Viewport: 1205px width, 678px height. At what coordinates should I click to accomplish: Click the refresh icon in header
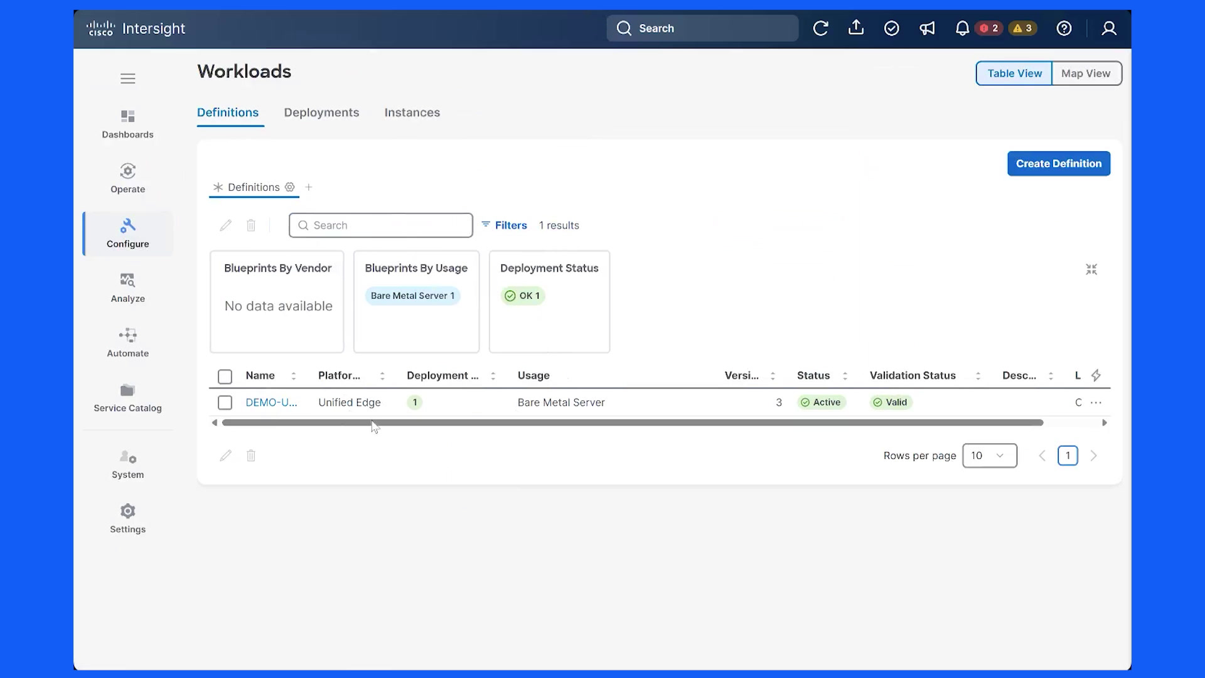click(x=820, y=28)
